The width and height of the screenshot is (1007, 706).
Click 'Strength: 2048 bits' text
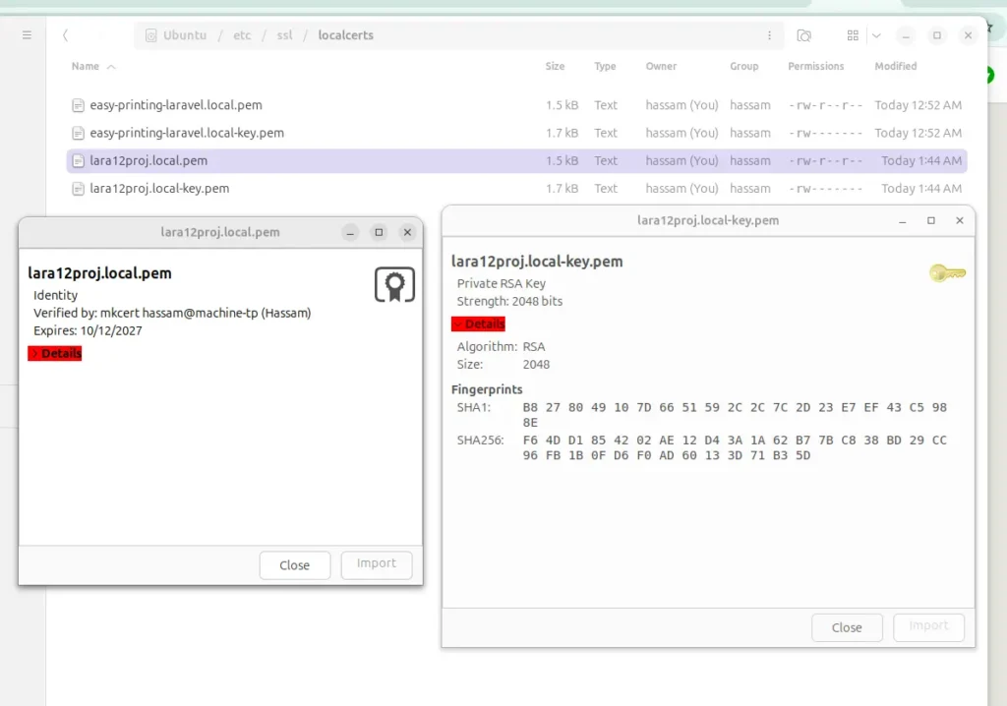(x=509, y=301)
